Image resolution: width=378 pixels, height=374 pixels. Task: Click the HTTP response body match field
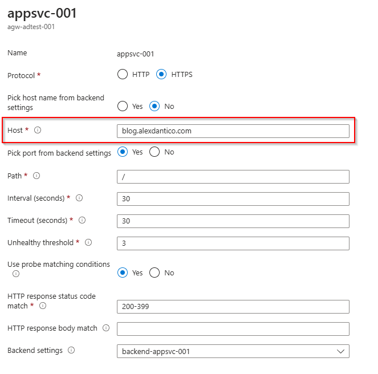coord(233,329)
